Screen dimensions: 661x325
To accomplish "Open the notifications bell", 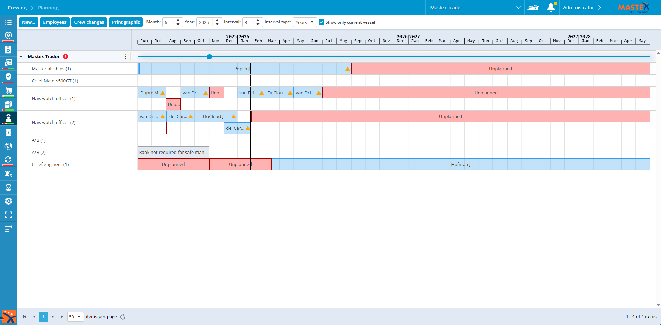I will [551, 8].
